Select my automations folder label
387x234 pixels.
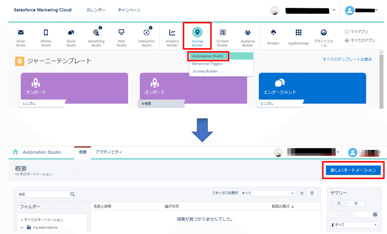[45, 228]
